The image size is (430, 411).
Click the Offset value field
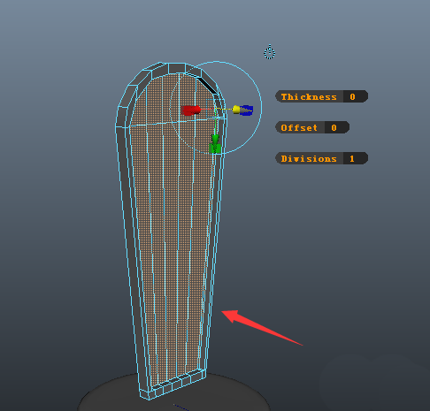337,127
